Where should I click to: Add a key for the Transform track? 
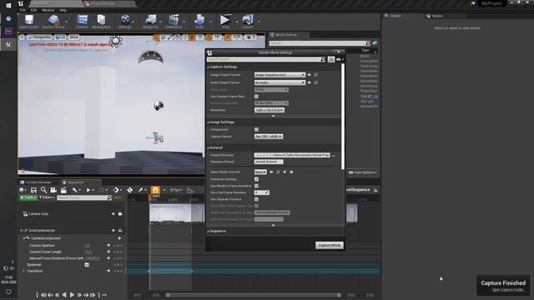pyautogui.click(x=108, y=271)
